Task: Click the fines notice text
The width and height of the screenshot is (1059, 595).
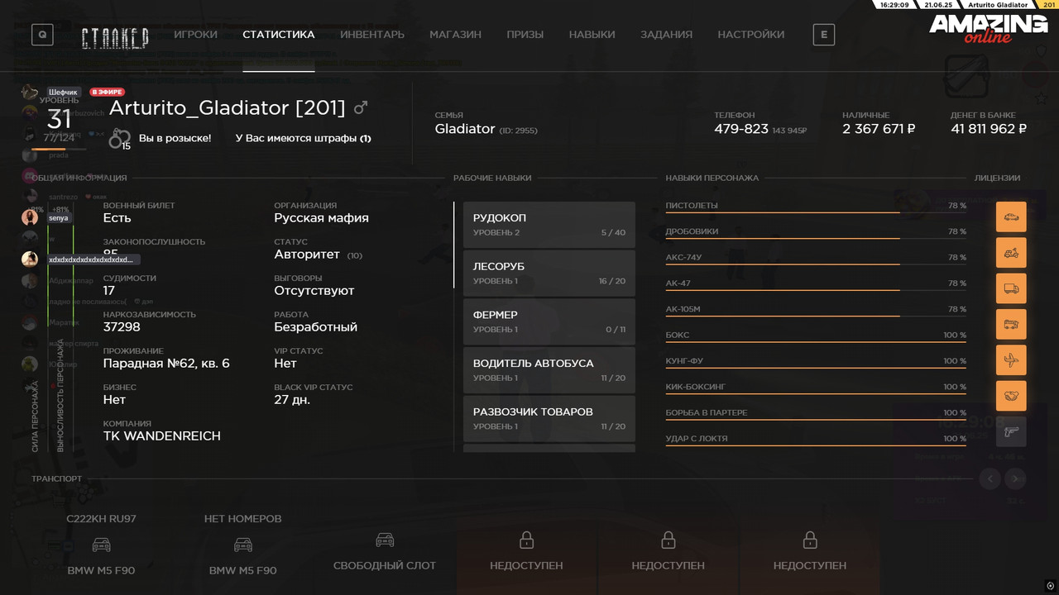Action: pyautogui.click(x=303, y=138)
